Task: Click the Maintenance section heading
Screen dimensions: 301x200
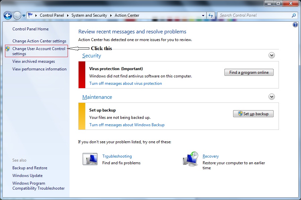Action: pyautogui.click(x=97, y=97)
